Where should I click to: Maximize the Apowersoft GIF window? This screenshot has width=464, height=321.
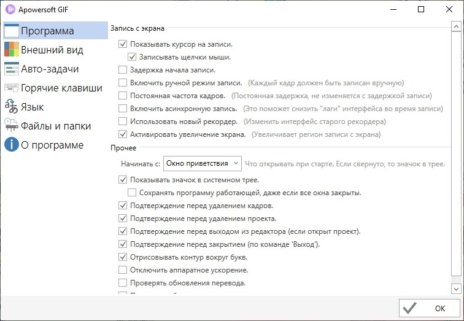(421, 9)
